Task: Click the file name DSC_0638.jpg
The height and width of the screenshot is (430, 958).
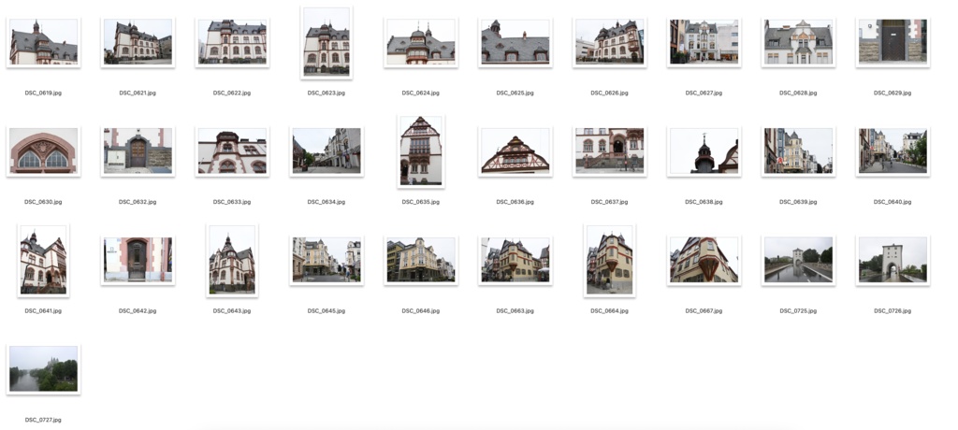Action: (704, 202)
